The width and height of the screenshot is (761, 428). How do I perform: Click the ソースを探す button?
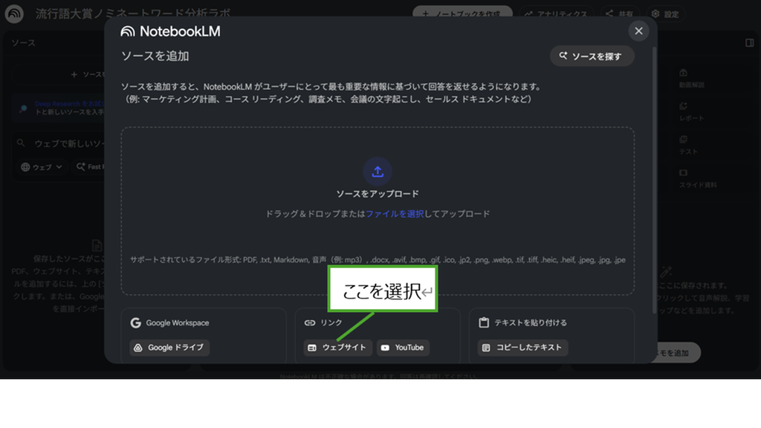pyautogui.click(x=592, y=56)
